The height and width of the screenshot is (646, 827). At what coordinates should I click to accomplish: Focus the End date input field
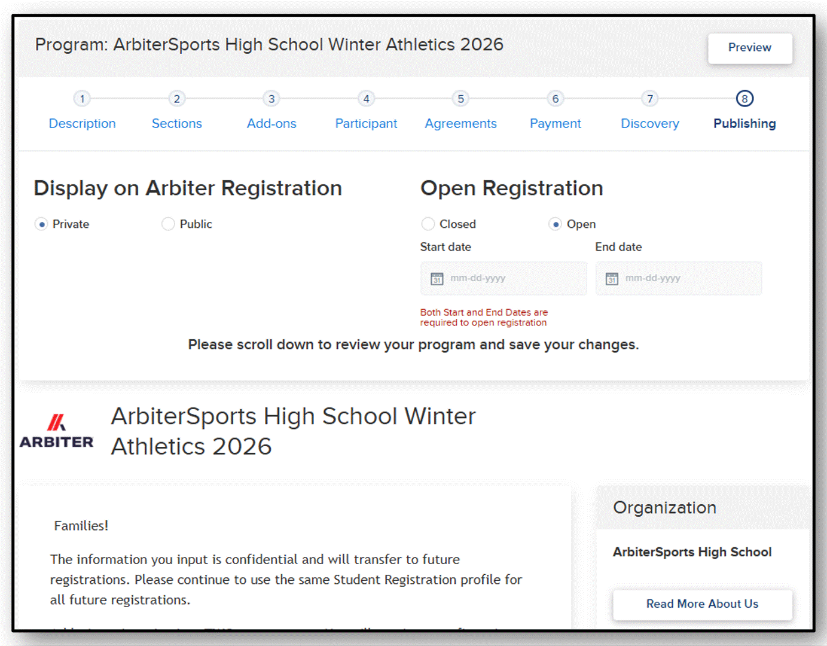tap(679, 278)
